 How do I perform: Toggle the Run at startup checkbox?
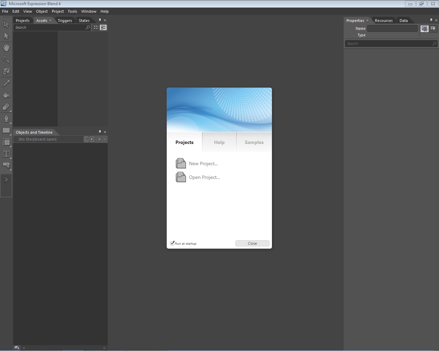point(172,243)
